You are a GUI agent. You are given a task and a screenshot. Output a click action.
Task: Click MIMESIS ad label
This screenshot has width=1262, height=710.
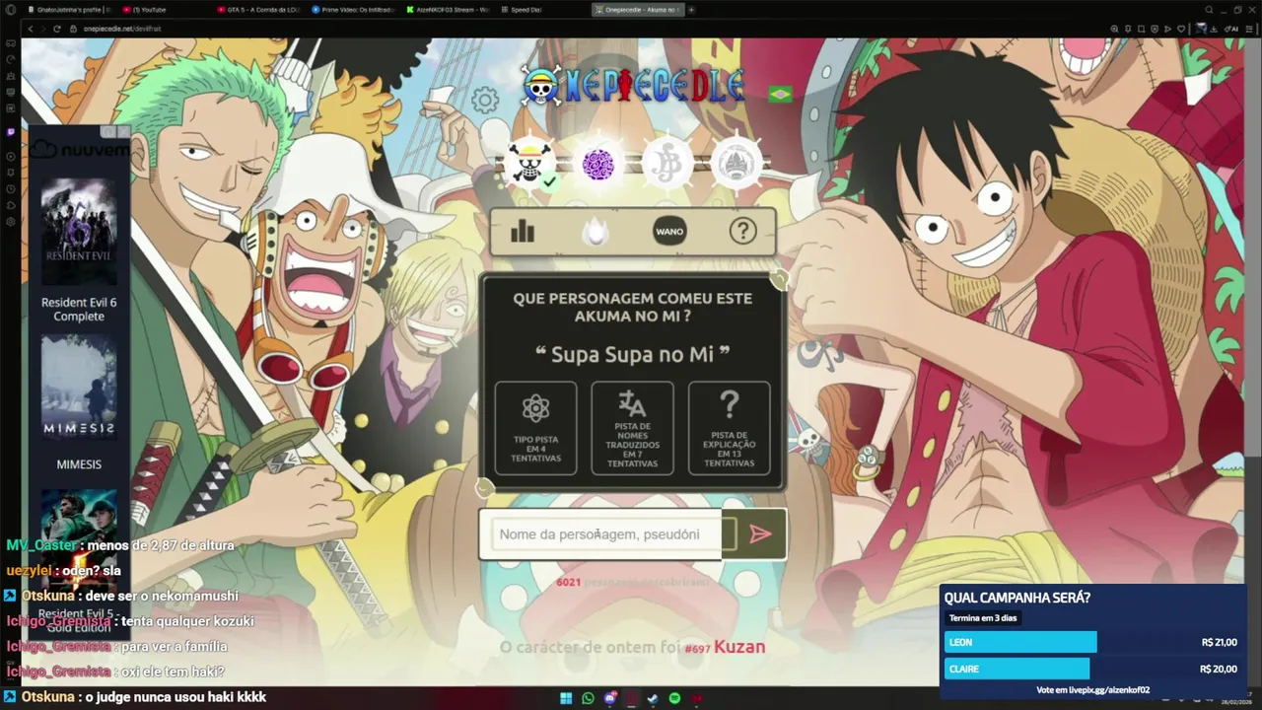click(79, 464)
